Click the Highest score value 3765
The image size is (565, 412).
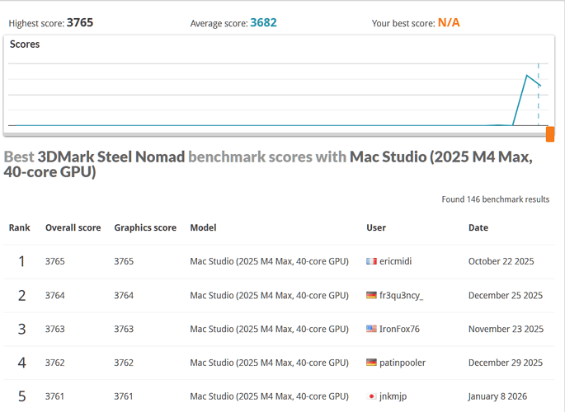pyautogui.click(x=80, y=23)
